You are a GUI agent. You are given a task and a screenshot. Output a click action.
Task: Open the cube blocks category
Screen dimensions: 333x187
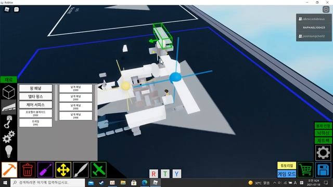coord(8,92)
